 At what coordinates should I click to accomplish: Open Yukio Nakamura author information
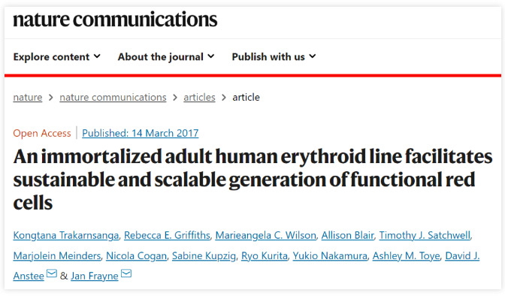[x=330, y=255]
